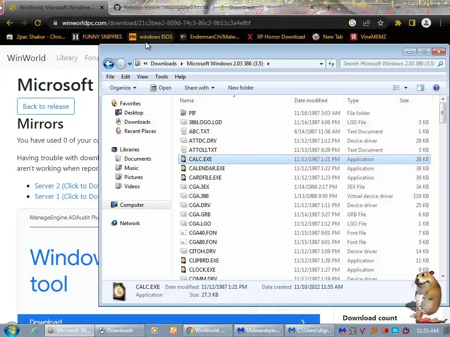Sort by Size column header
450x337 pixels.
404,100
